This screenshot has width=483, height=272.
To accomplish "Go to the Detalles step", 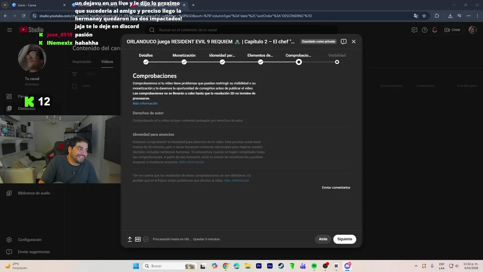I will (146, 59).
